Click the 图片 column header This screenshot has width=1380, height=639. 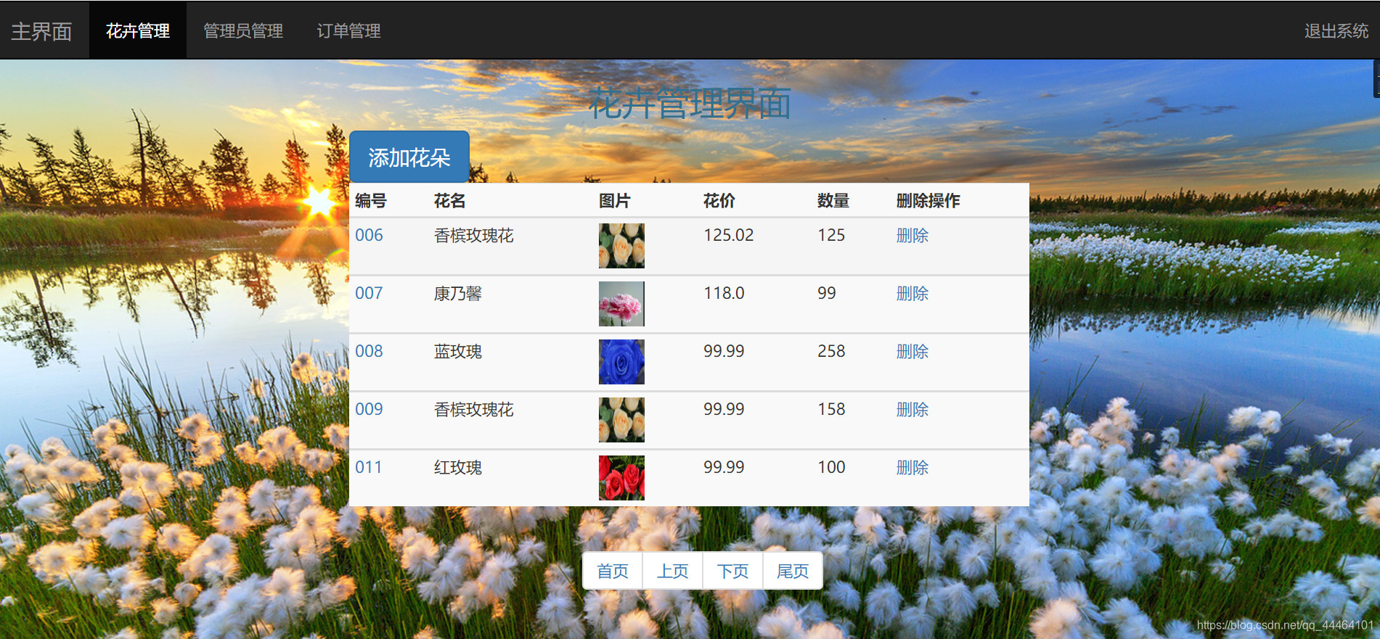(615, 201)
